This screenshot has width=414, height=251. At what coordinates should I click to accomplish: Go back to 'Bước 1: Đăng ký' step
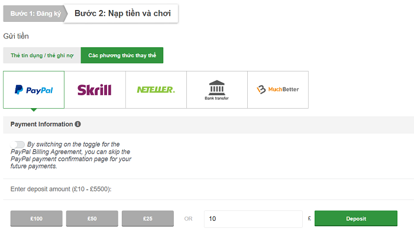[32, 14]
